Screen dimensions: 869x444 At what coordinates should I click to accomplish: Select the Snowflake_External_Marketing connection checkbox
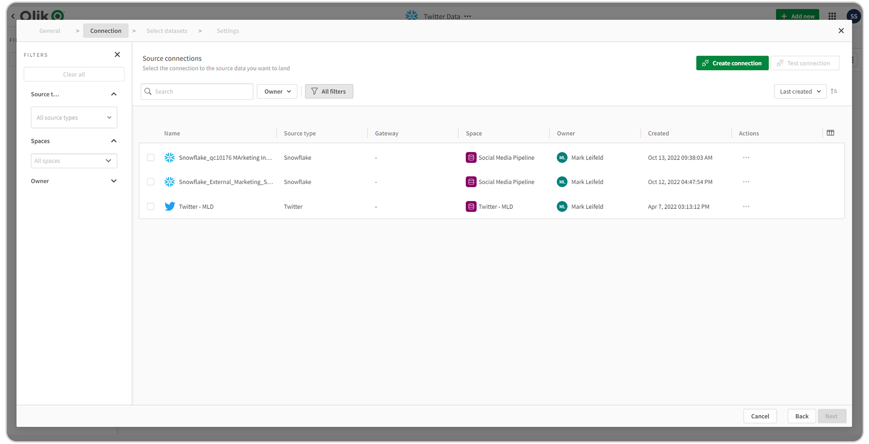point(151,182)
